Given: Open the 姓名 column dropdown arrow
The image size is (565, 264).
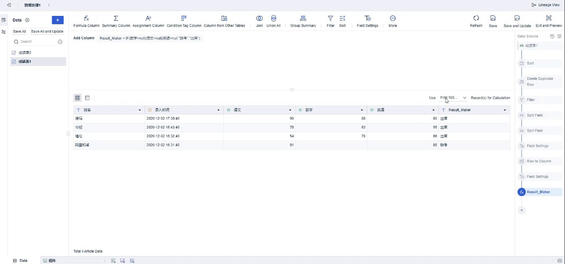Looking at the screenshot, I should point(140,110).
